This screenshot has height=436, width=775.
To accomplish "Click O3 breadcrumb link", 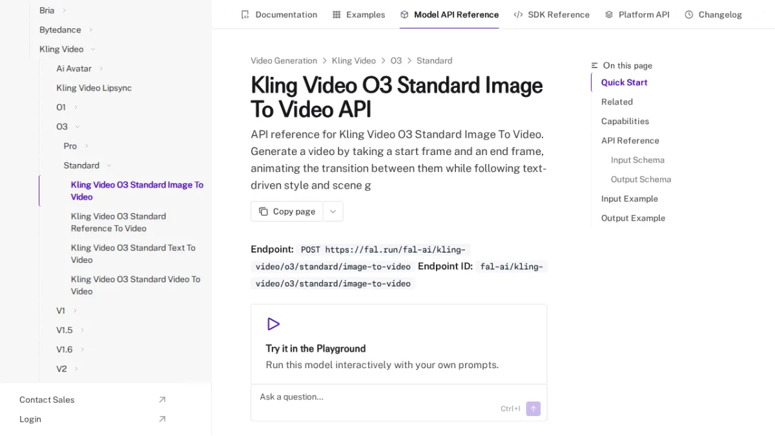I will (396, 61).
